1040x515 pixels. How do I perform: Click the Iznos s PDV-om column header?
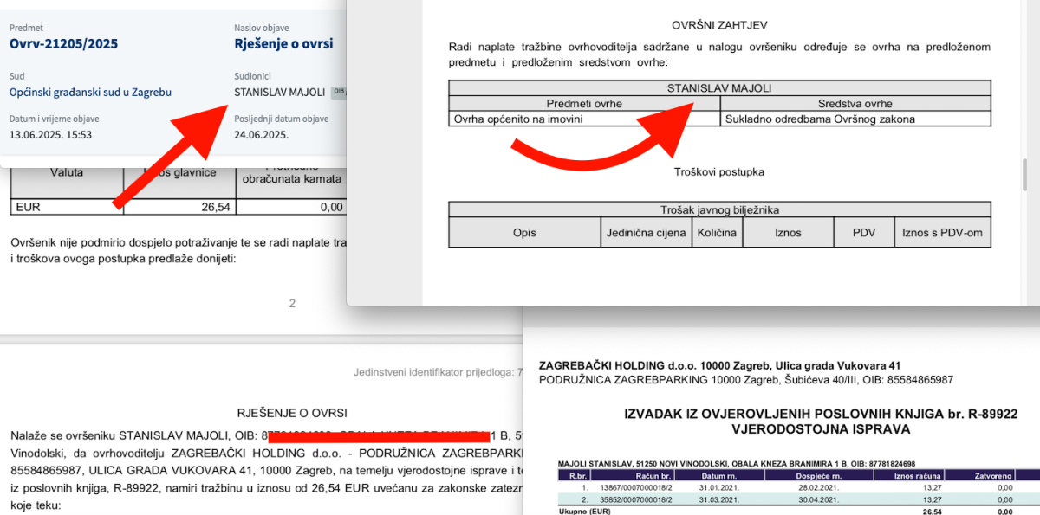tap(943, 233)
